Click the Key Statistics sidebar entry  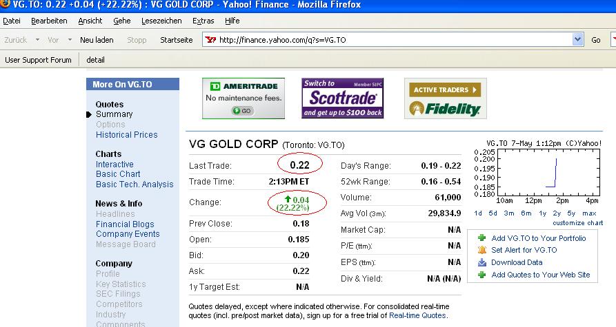click(x=121, y=284)
